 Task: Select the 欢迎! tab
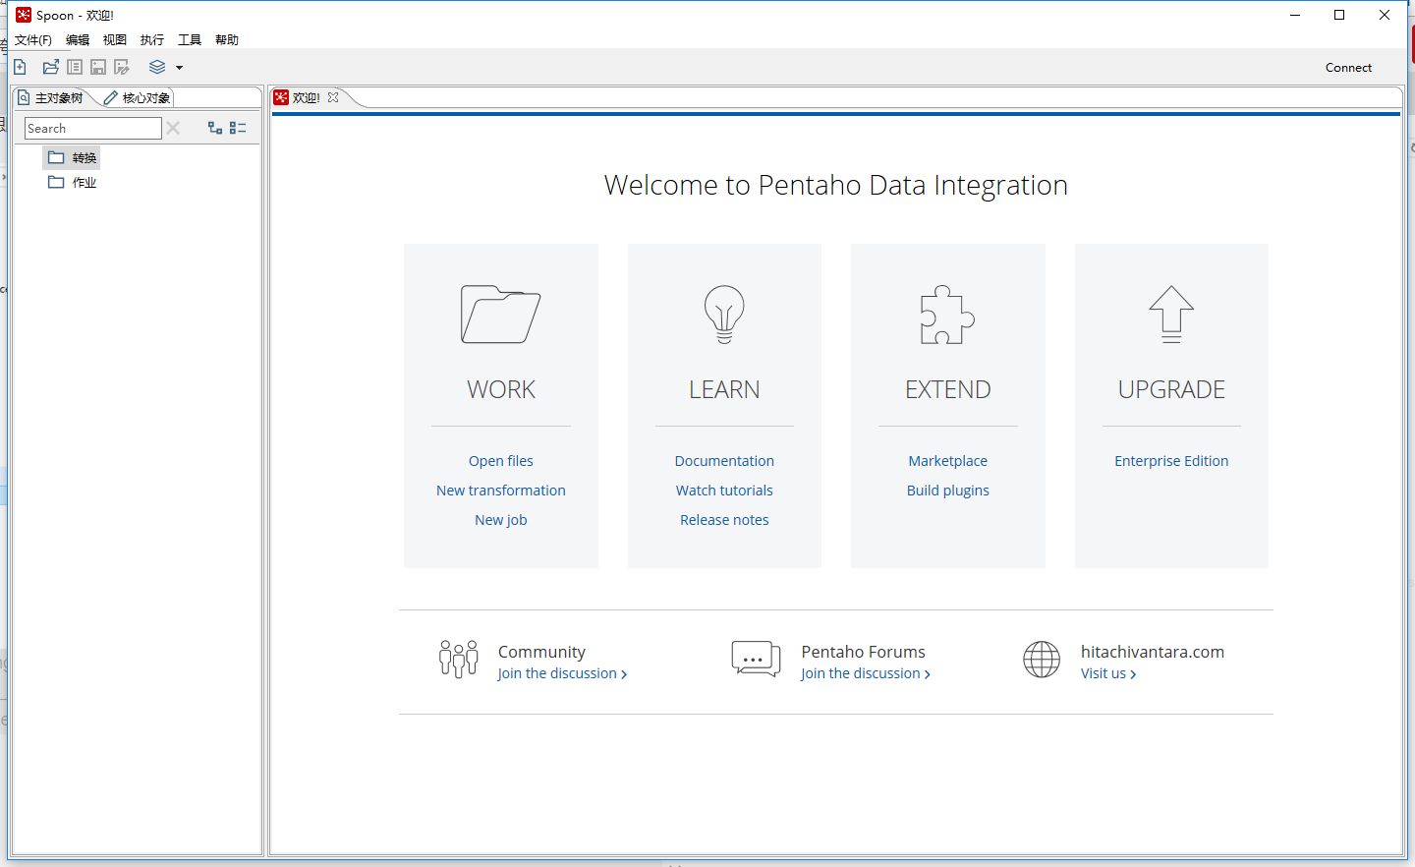tap(307, 97)
